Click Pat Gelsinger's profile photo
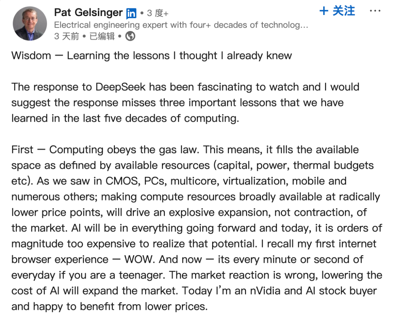The height and width of the screenshot is (320, 393). [x=30, y=23]
